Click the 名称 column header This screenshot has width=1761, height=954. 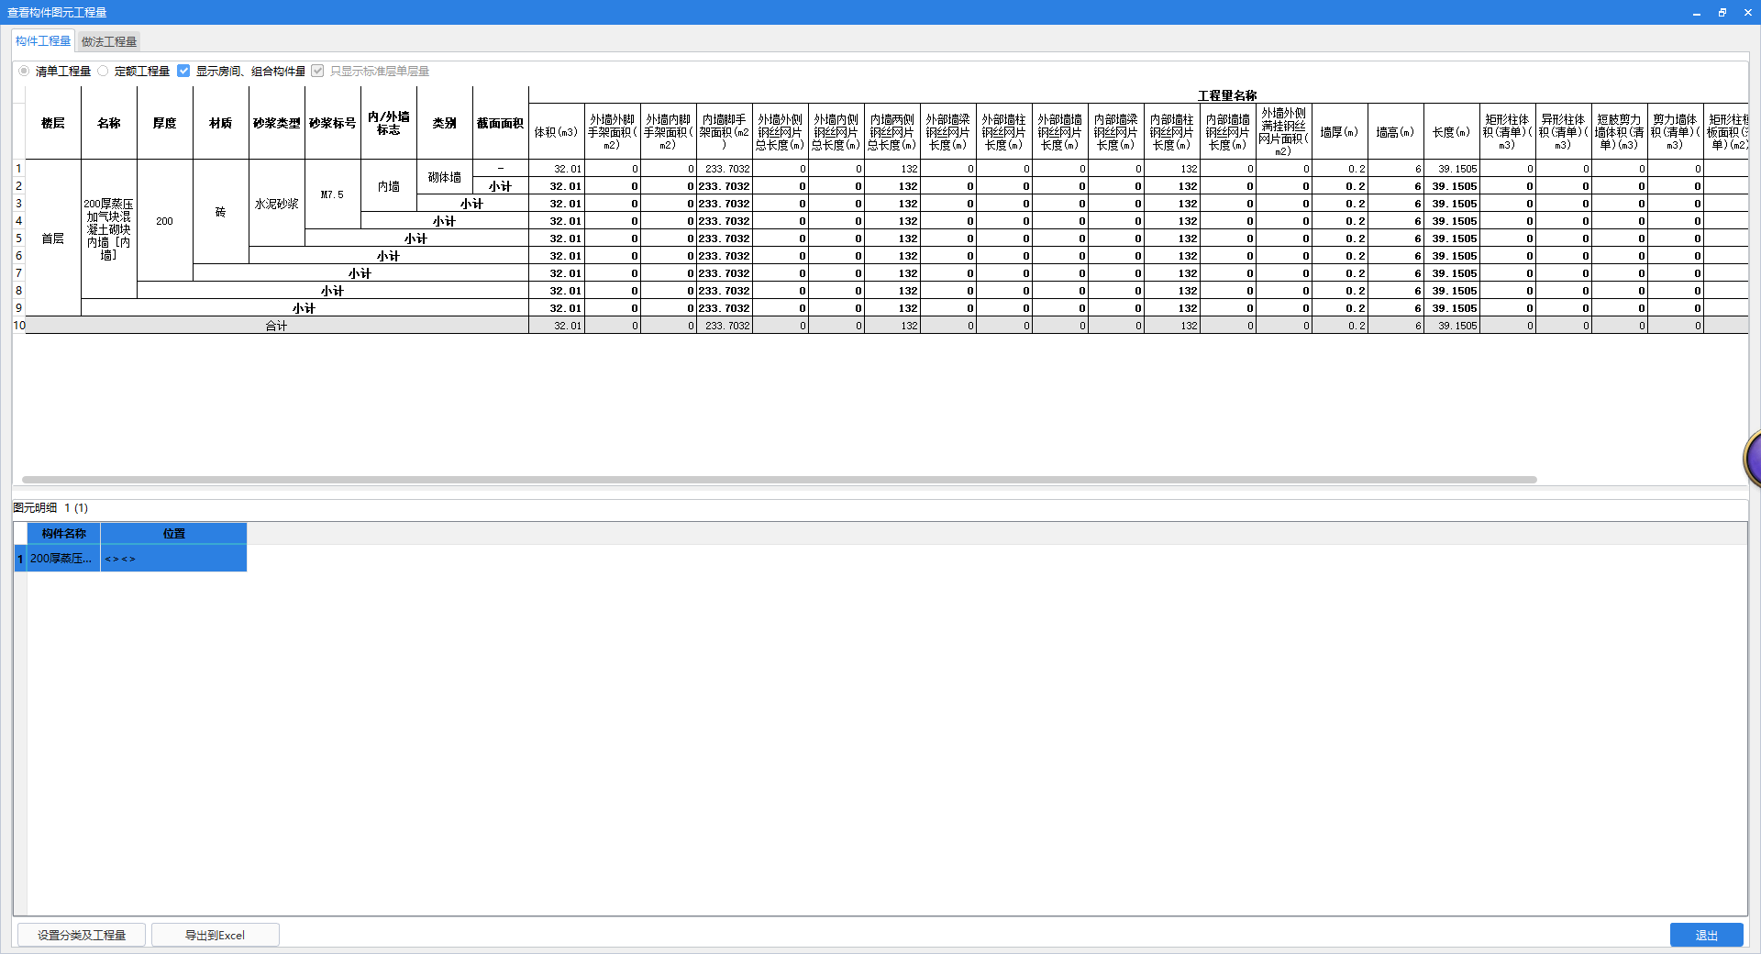pos(109,123)
